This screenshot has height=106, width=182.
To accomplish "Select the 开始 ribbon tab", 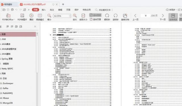I will 35,10.
